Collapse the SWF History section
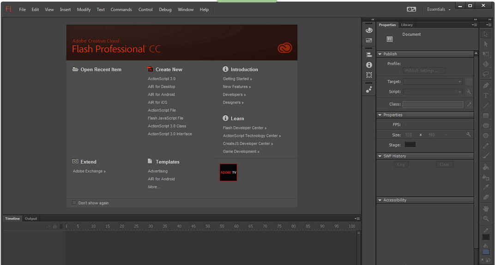This screenshot has height=265, width=495. coord(380,156)
